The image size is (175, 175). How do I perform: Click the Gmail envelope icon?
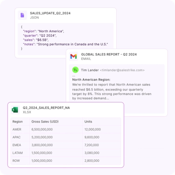point(74,56)
